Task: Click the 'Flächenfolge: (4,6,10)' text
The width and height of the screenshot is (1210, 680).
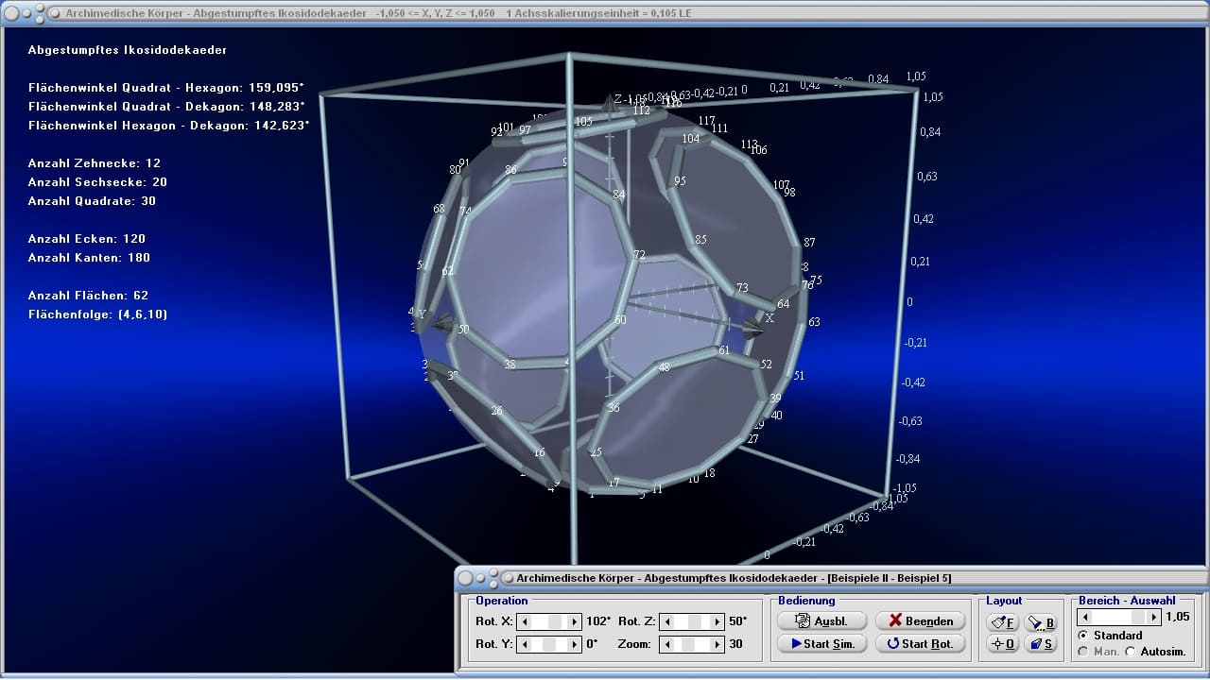Action: pyautogui.click(x=98, y=314)
